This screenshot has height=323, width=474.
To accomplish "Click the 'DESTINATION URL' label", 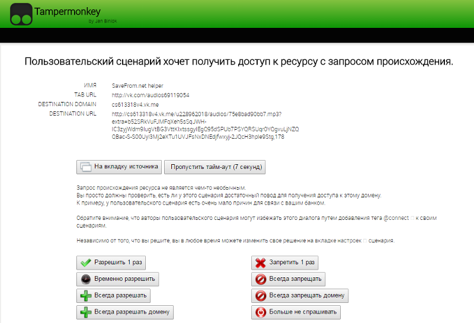I will tap(73, 114).
